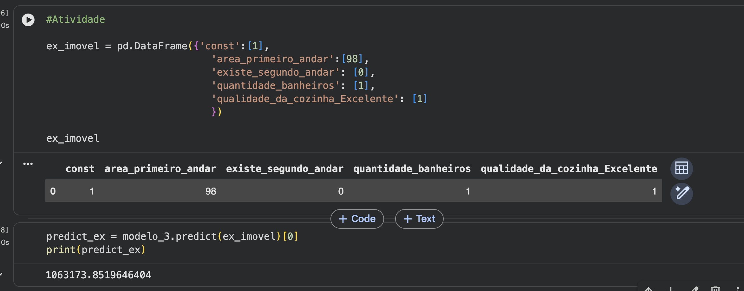Select the quantidade_banheiros column header
744x291 pixels.
pos(412,169)
